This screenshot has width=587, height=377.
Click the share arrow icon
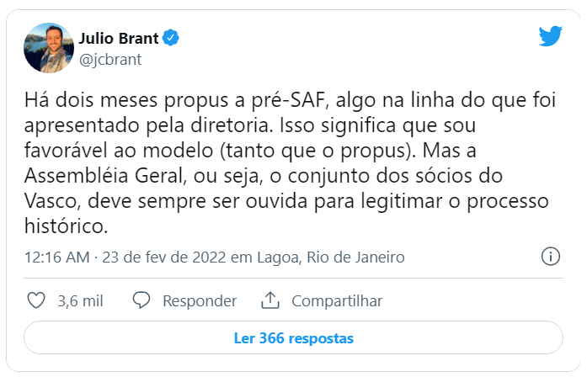coord(269,300)
